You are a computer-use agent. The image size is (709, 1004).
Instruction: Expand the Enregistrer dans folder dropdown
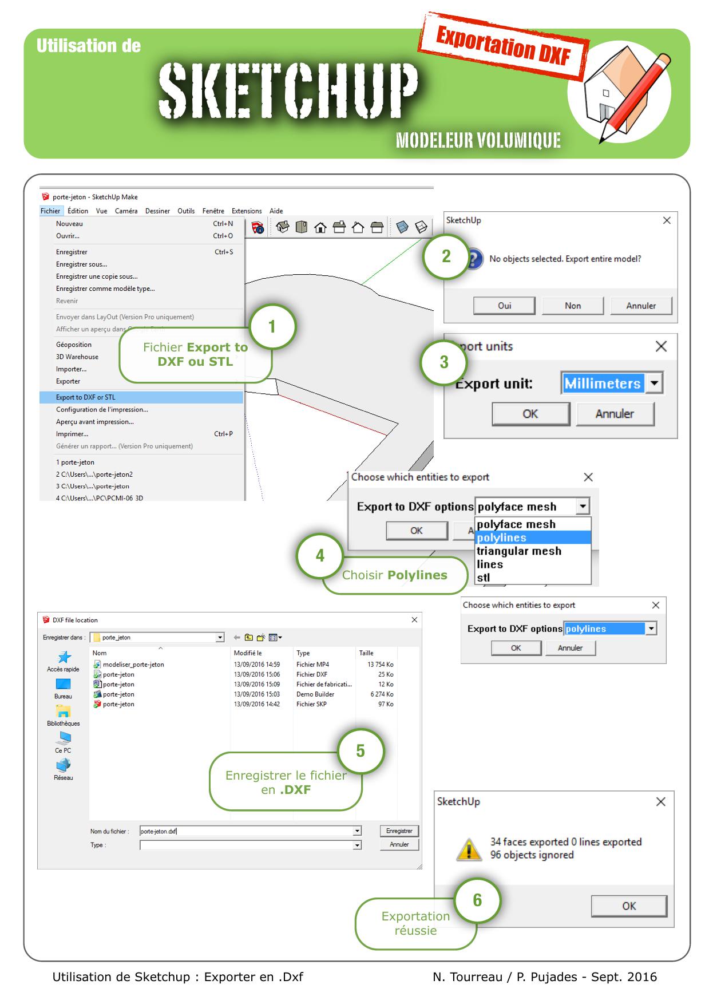[x=220, y=637]
